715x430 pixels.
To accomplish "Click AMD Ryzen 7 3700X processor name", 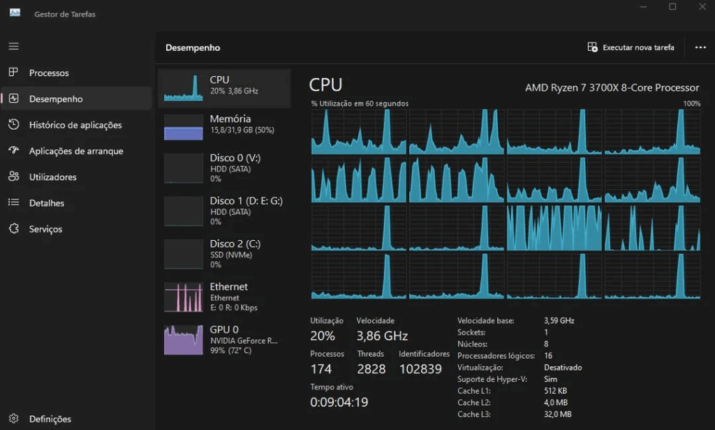I will [612, 87].
